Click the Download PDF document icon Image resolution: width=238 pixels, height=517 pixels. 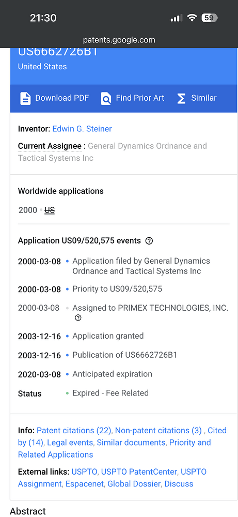[25, 99]
